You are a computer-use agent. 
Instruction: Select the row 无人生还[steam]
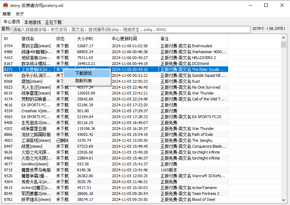[x=115, y=87]
